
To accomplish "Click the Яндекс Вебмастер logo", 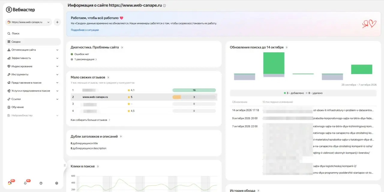I will click(20, 10).
